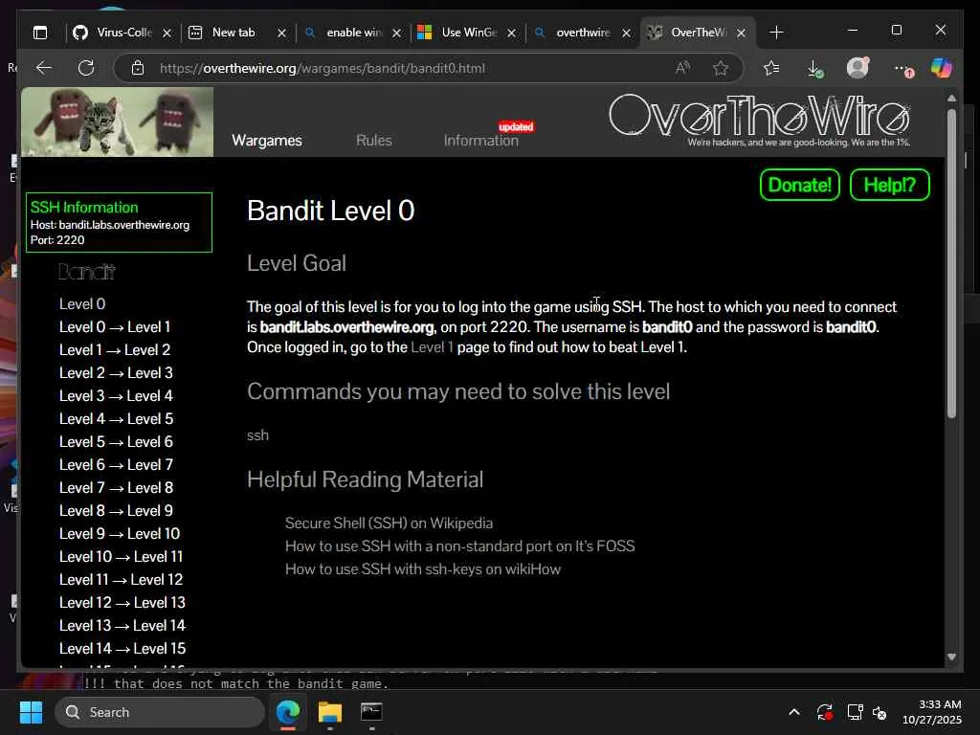Open SSH with ssh-keys on wikiHow link
The height and width of the screenshot is (735, 980).
tap(423, 569)
